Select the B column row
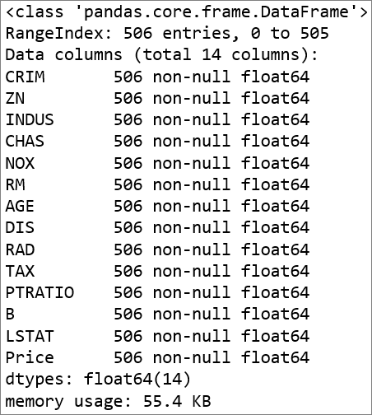This screenshot has height=415, width=372. pyautogui.click(x=157, y=315)
